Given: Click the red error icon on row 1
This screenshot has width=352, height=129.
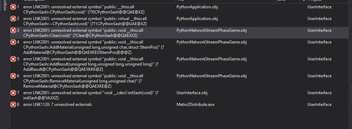Looking at the screenshot, I should click(13, 7).
